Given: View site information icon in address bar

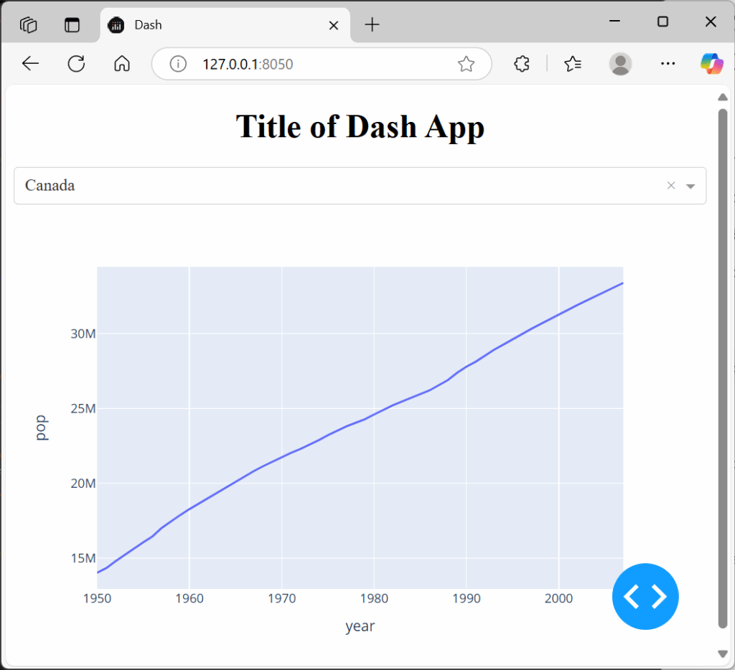Looking at the screenshot, I should point(178,64).
